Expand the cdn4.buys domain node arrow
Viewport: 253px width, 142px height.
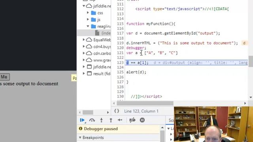[84, 47]
